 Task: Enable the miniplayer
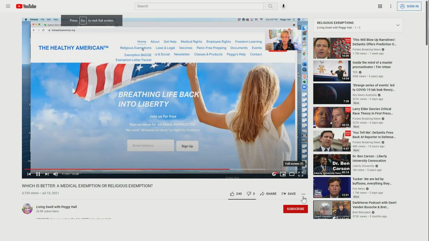pyautogui.click(x=283, y=174)
